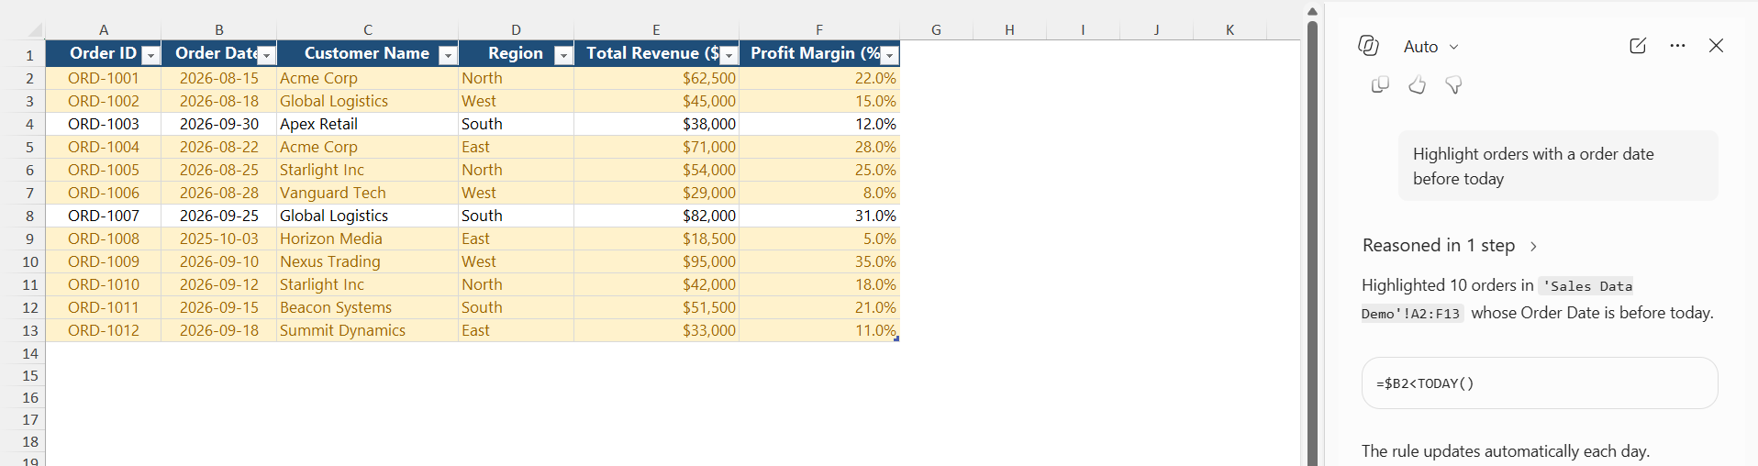
Task: Click the Copilot logo icon
Action: click(1368, 46)
